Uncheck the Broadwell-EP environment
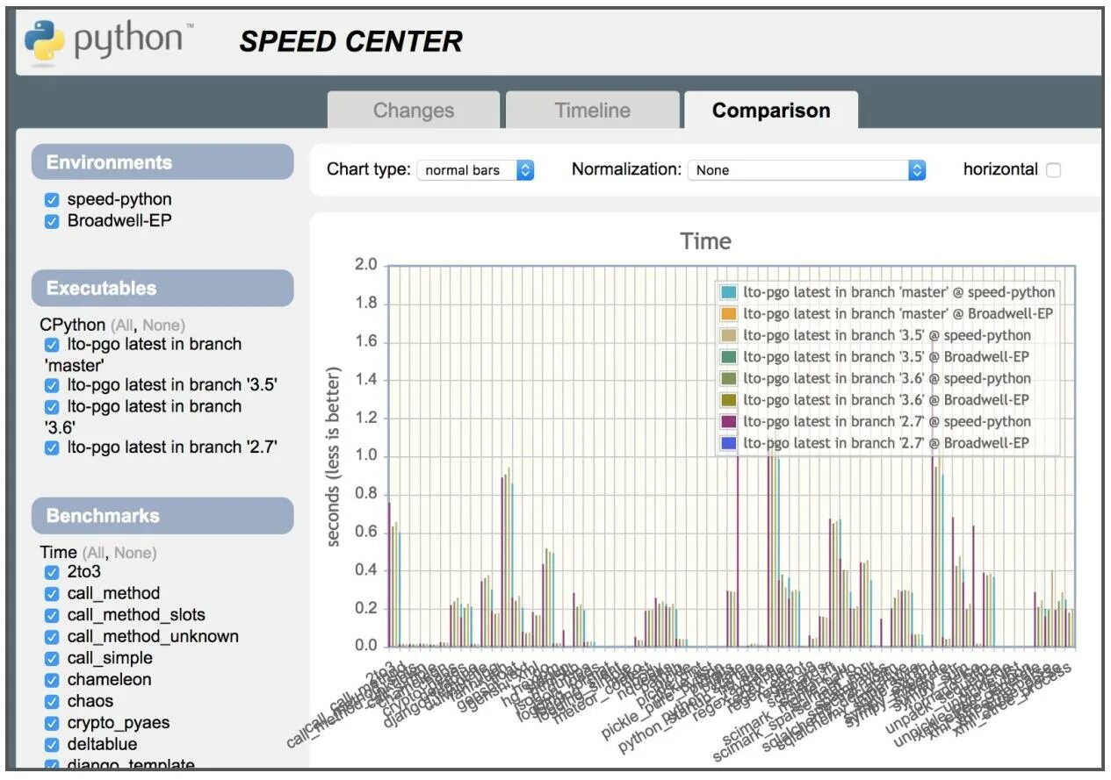This screenshot has height=780, width=1111. click(52, 221)
